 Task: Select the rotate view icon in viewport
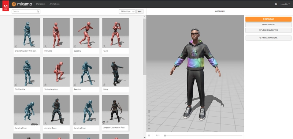coord(149,116)
